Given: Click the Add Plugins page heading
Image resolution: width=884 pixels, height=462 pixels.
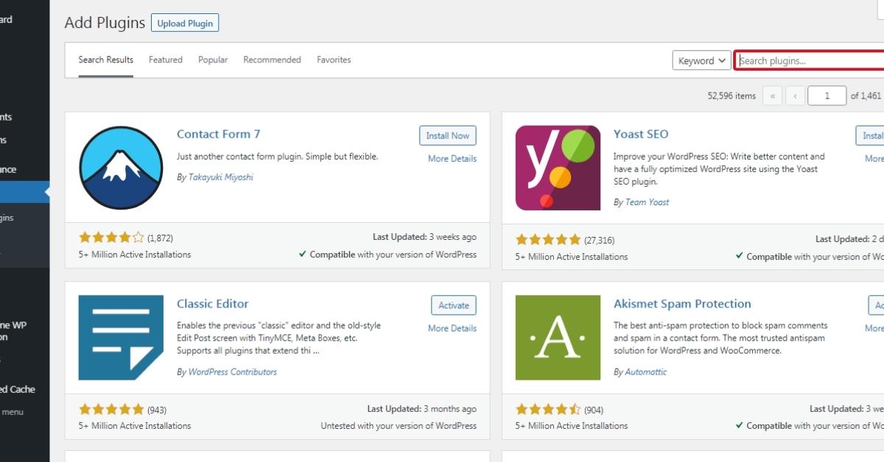Looking at the screenshot, I should coord(105,23).
